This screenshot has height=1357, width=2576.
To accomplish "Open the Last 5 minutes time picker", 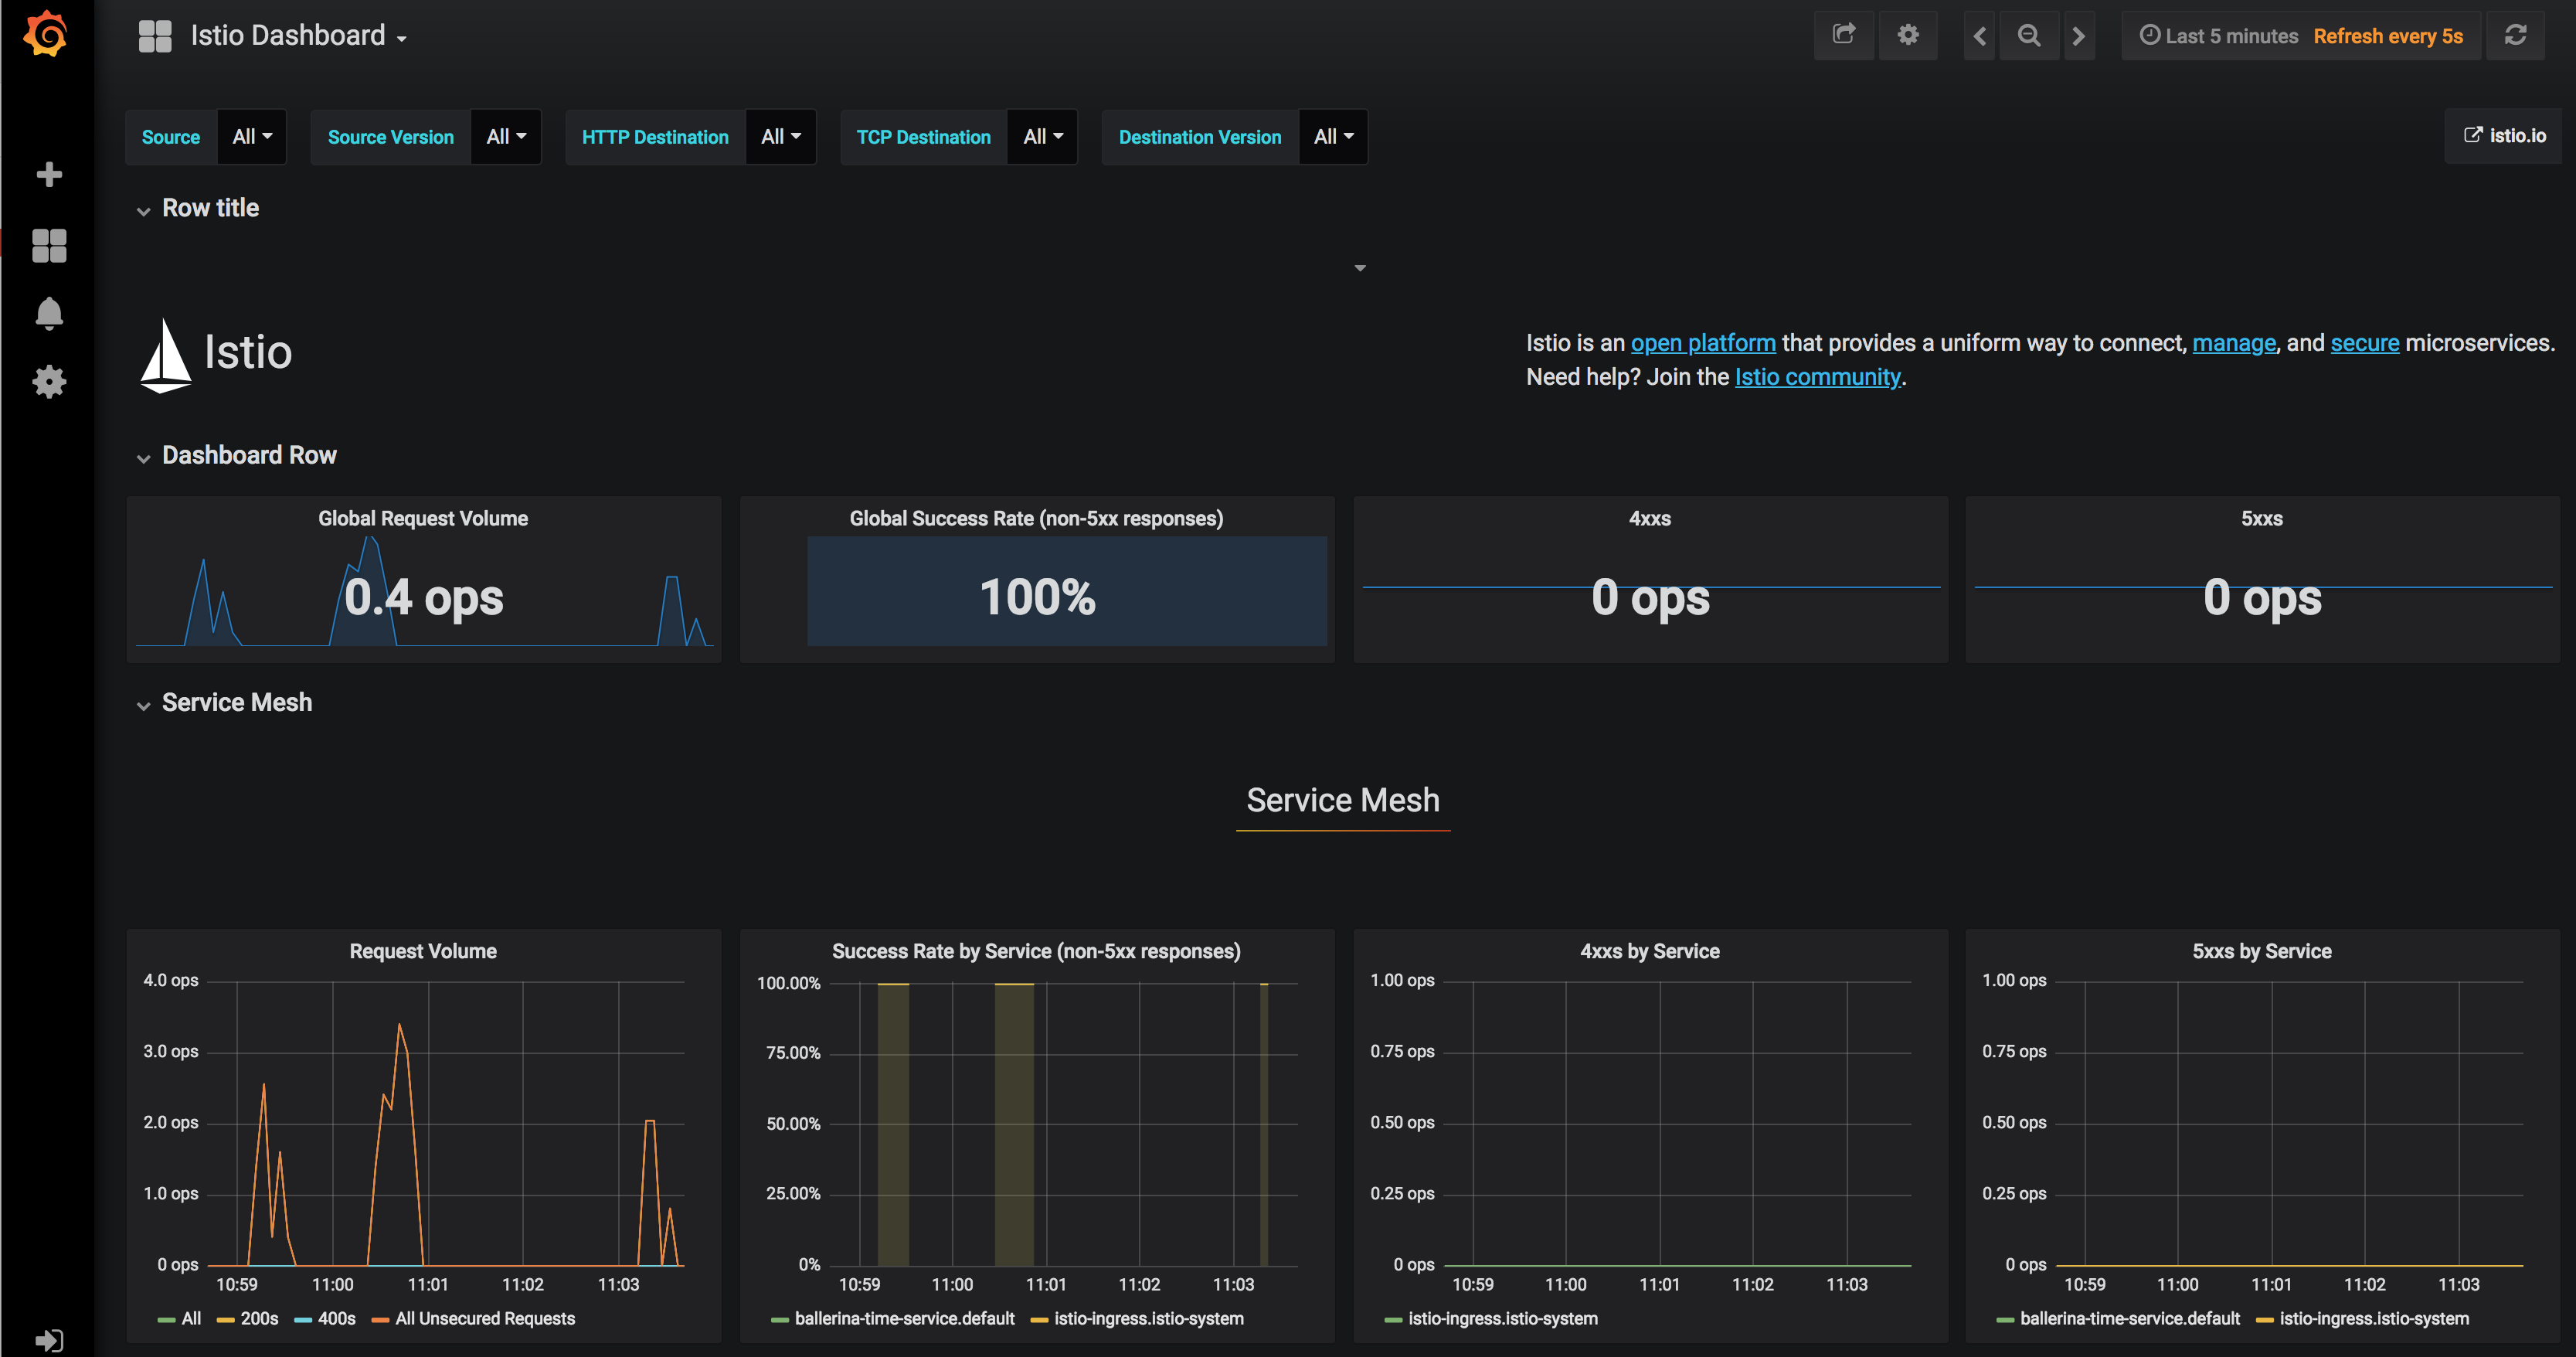I will click(x=2218, y=36).
